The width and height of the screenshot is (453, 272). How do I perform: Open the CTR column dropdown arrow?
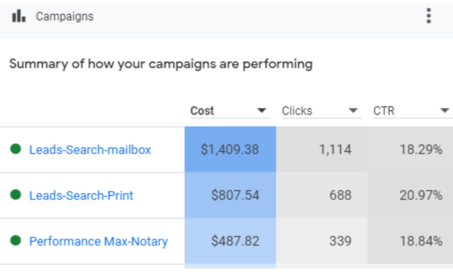[x=445, y=111]
